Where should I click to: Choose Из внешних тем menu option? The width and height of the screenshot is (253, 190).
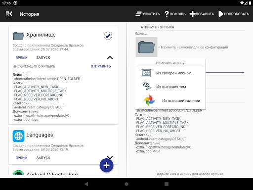(x=170, y=87)
